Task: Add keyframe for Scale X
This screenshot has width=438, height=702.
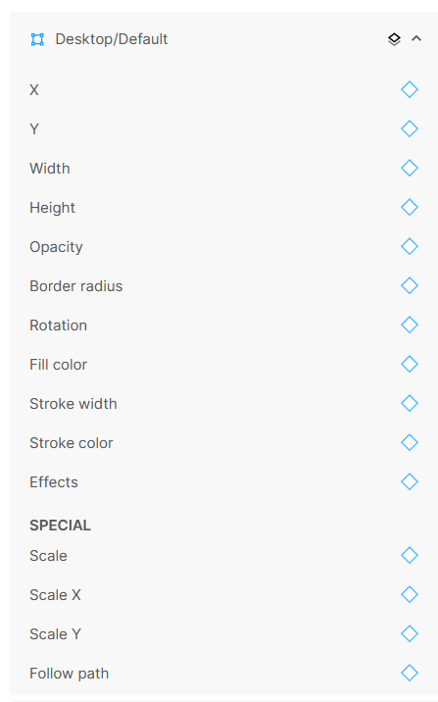Action: coord(410,594)
